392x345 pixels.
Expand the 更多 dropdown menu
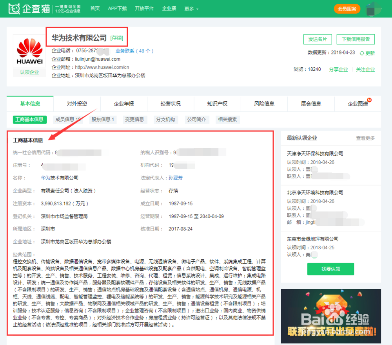[x=191, y=9]
